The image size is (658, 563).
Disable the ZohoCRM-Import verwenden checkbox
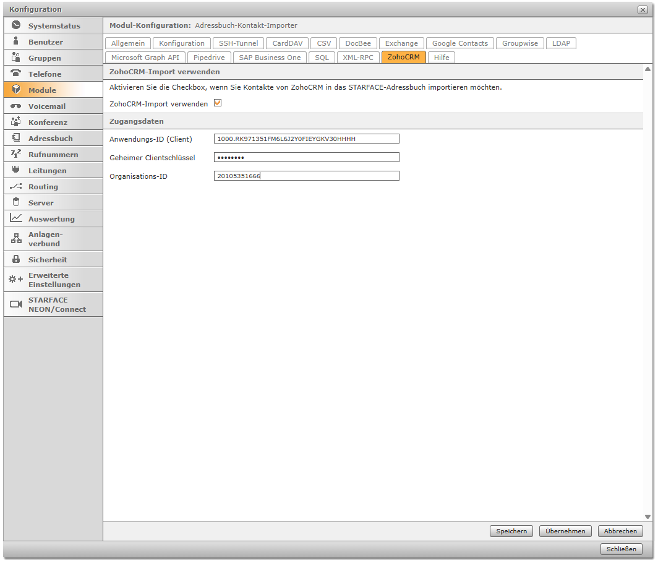pyautogui.click(x=218, y=103)
